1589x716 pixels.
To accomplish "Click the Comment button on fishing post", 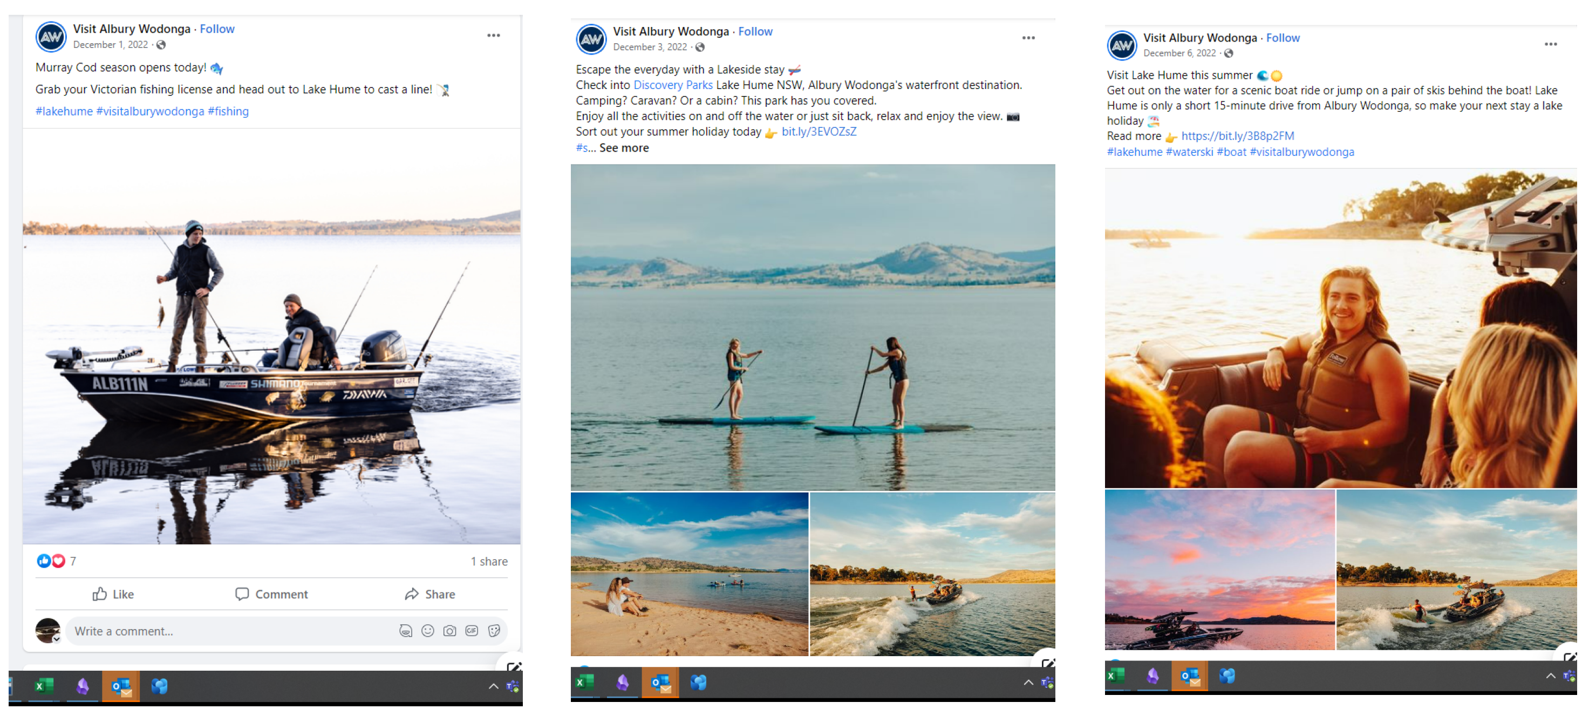I will coord(271,594).
